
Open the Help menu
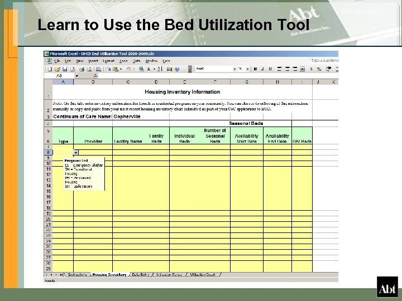pos(166,61)
